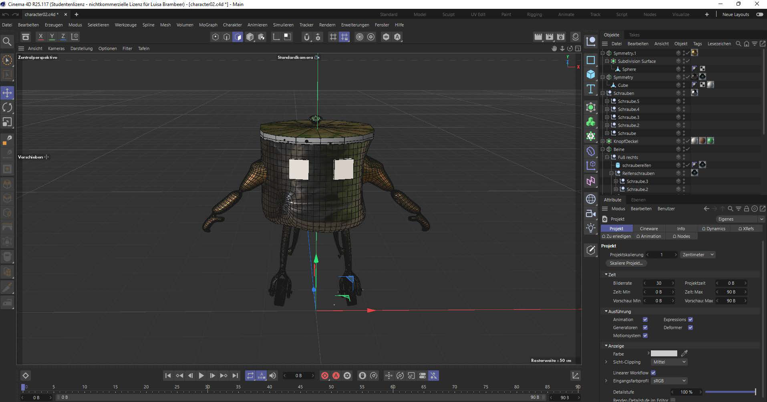Open the Eigenes preset dropdown

point(740,219)
